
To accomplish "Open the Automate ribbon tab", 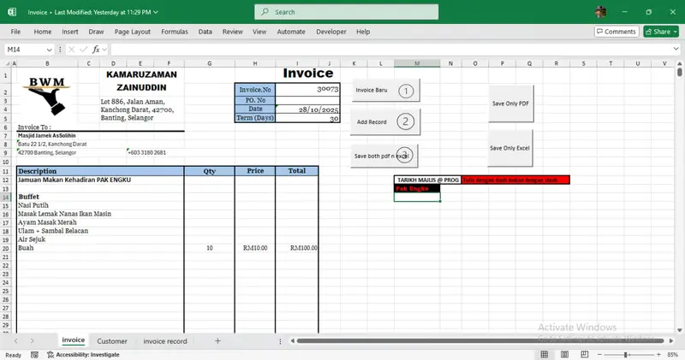I will point(291,32).
